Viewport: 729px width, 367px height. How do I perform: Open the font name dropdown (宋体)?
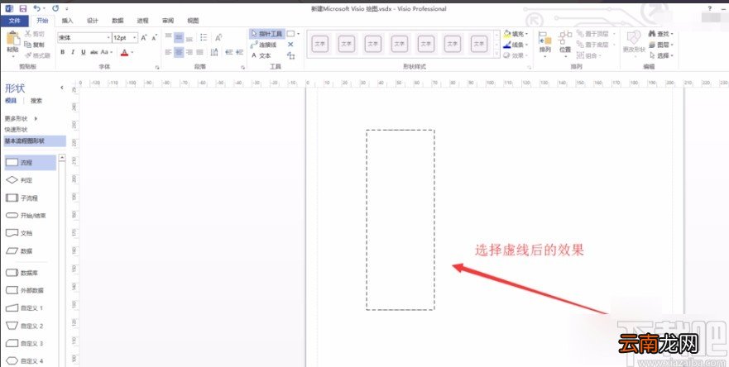[108, 38]
